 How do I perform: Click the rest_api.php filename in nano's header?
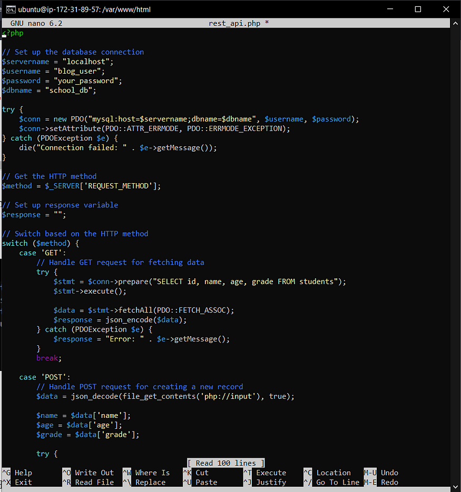pyautogui.click(x=234, y=23)
